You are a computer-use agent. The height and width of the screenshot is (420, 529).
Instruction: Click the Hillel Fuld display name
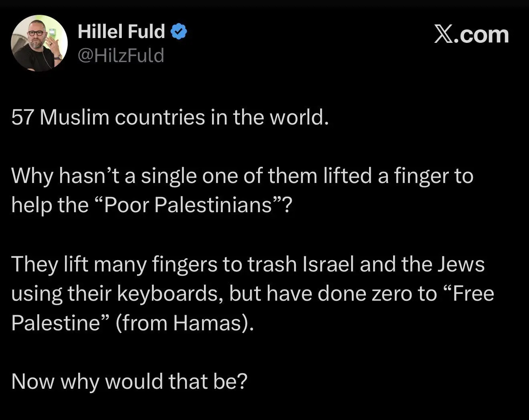point(121,32)
